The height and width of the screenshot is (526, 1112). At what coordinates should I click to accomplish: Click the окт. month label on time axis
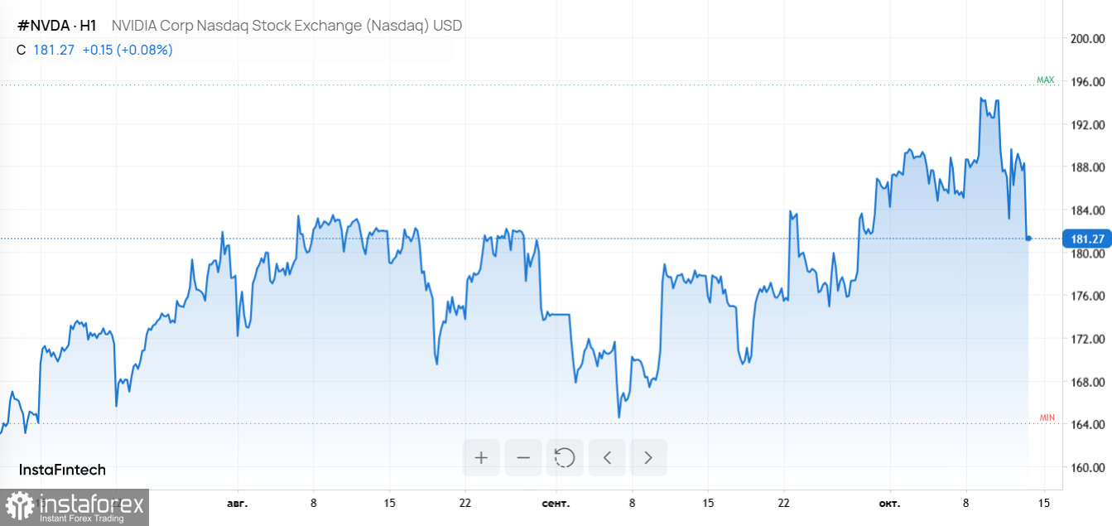[x=889, y=503]
